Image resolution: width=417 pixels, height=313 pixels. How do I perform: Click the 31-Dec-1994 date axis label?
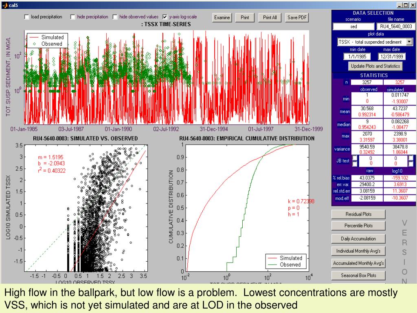click(214, 129)
